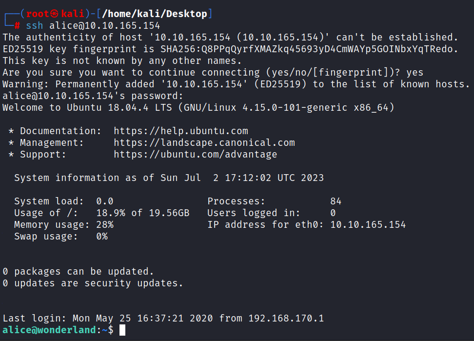Click the typed 'yes' answer
This screenshot has height=341, width=474.
[x=415, y=73]
